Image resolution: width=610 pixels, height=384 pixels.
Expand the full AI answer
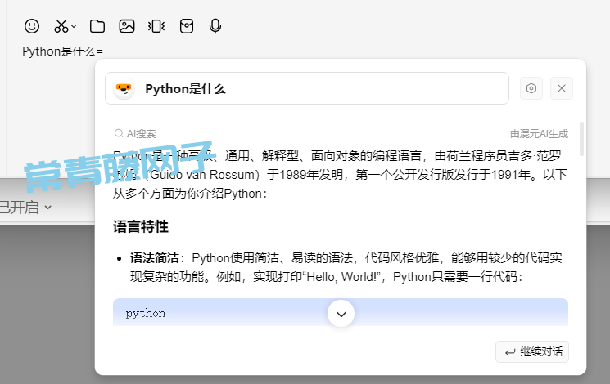341,313
